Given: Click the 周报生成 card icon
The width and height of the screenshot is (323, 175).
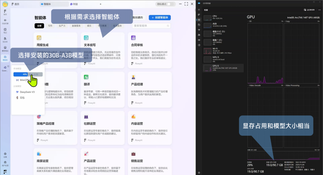Looking at the screenshot, I should [x=39, y=38].
